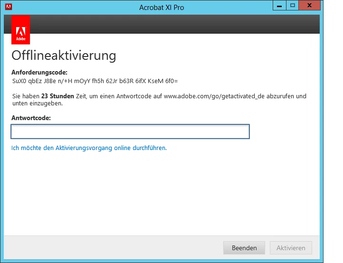The height and width of the screenshot is (263, 343).
Task: Minimize the Acrobat XI Pro window
Action: tap(279, 6)
